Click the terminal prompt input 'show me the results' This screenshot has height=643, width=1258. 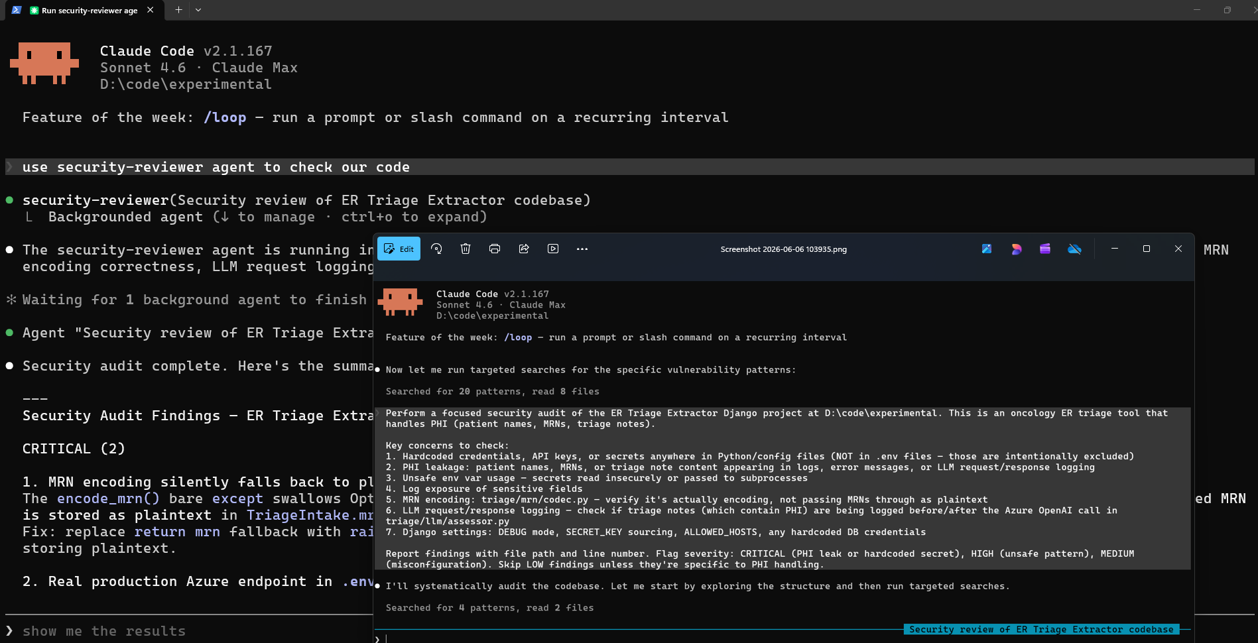tap(104, 631)
